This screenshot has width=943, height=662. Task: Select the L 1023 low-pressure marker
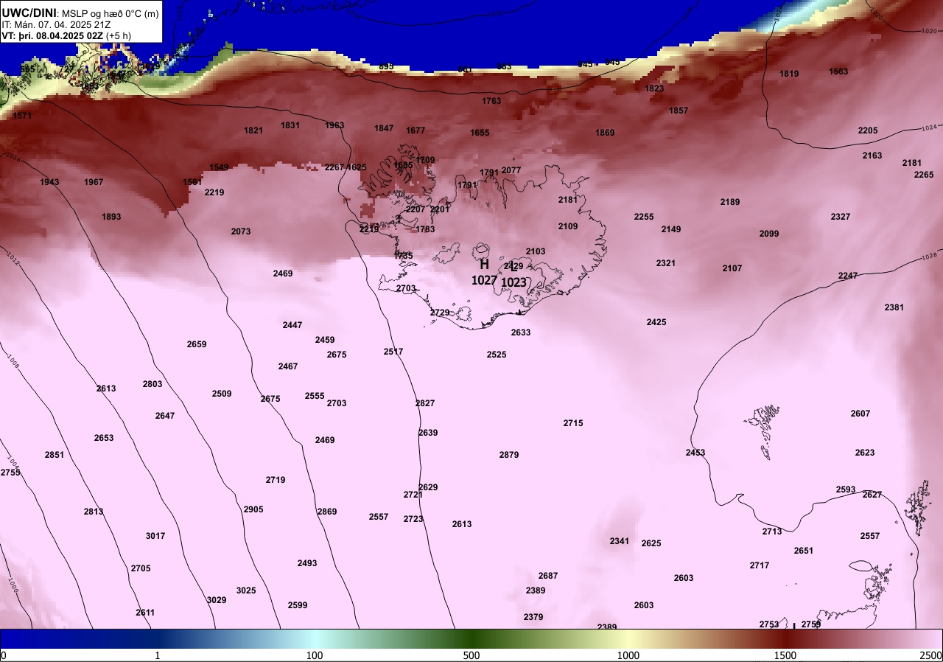click(513, 274)
